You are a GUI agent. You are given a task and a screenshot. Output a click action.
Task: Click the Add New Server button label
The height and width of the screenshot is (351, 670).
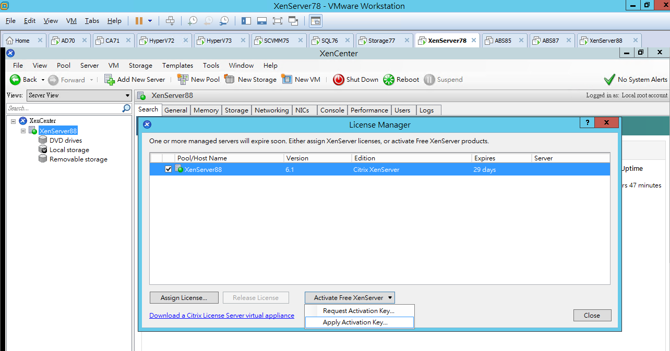click(141, 80)
